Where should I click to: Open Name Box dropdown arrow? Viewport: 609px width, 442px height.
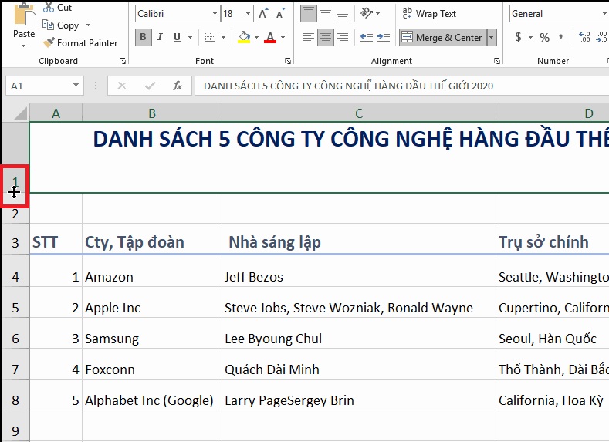pyautogui.click(x=76, y=85)
